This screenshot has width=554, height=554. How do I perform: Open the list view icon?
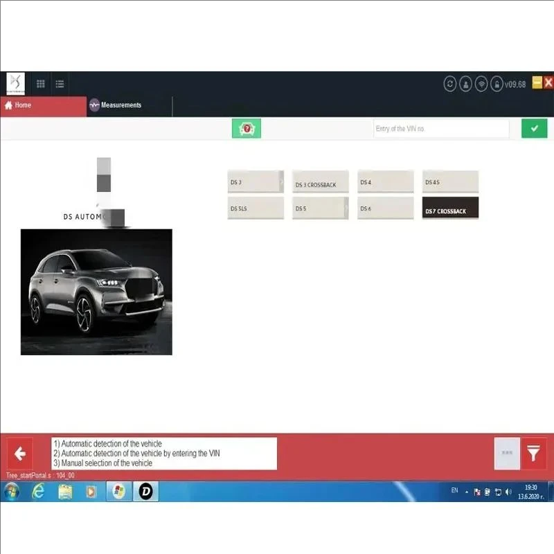click(x=60, y=84)
